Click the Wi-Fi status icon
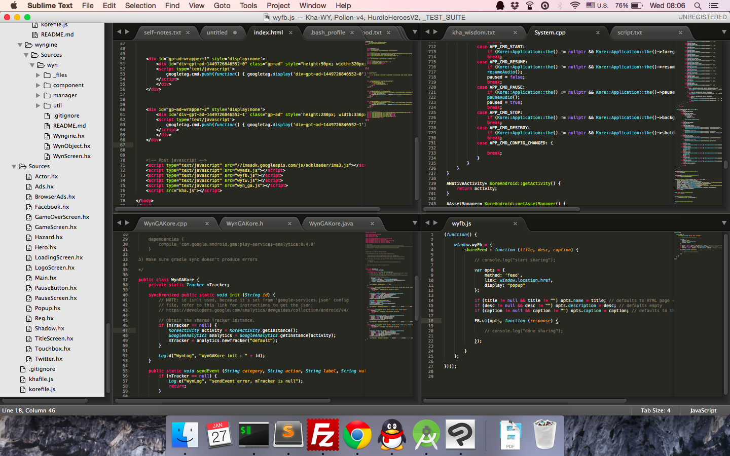Screen dimensions: 730x456 pos(574,6)
